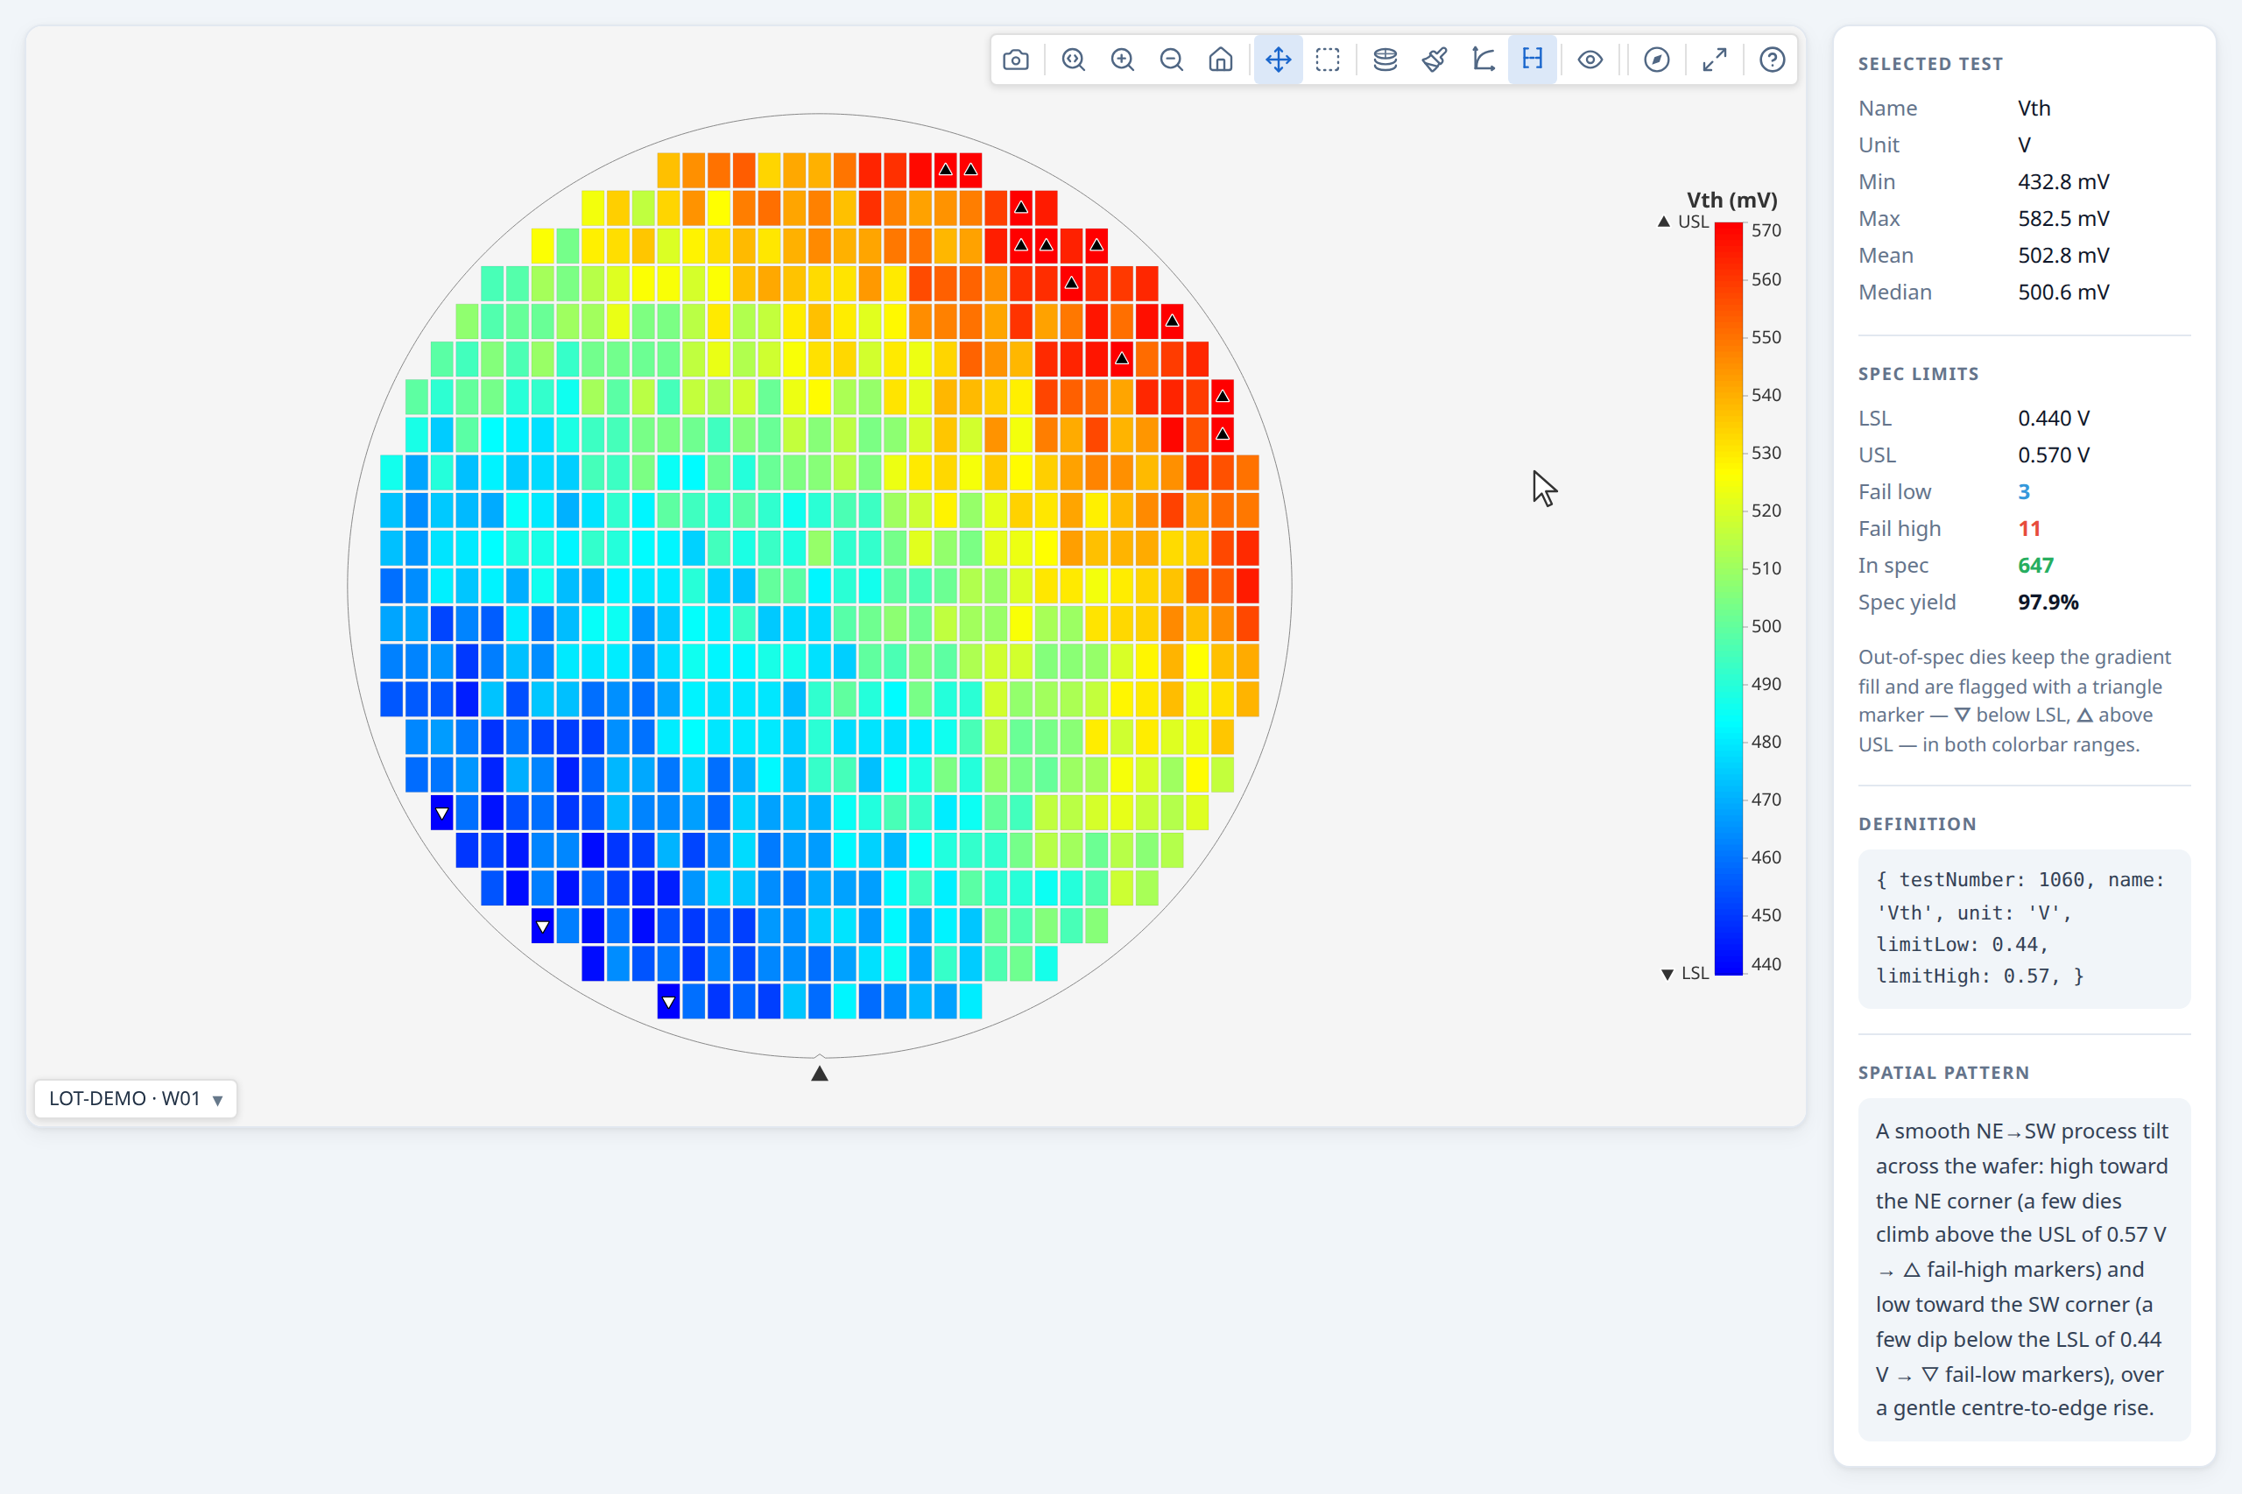2242x1494 pixels.
Task: Click the SPEC LIMITS section heading
Action: 1918,375
